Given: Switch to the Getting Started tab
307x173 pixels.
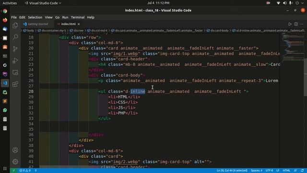Looking at the screenshot, I should [37, 24].
